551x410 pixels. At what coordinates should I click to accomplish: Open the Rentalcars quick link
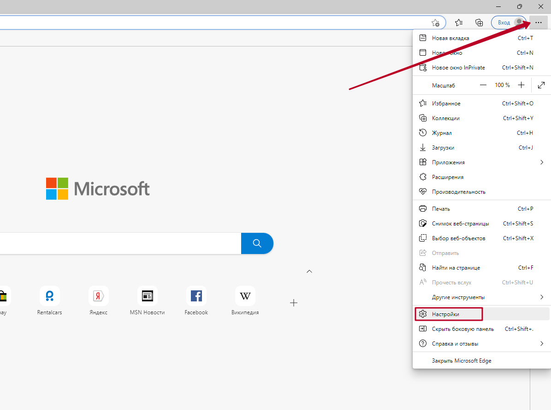(49, 301)
